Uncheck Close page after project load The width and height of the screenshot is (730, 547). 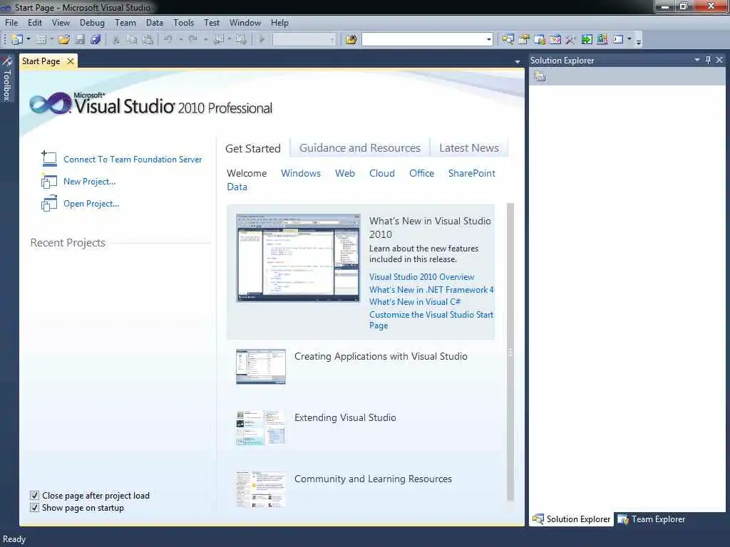point(34,496)
